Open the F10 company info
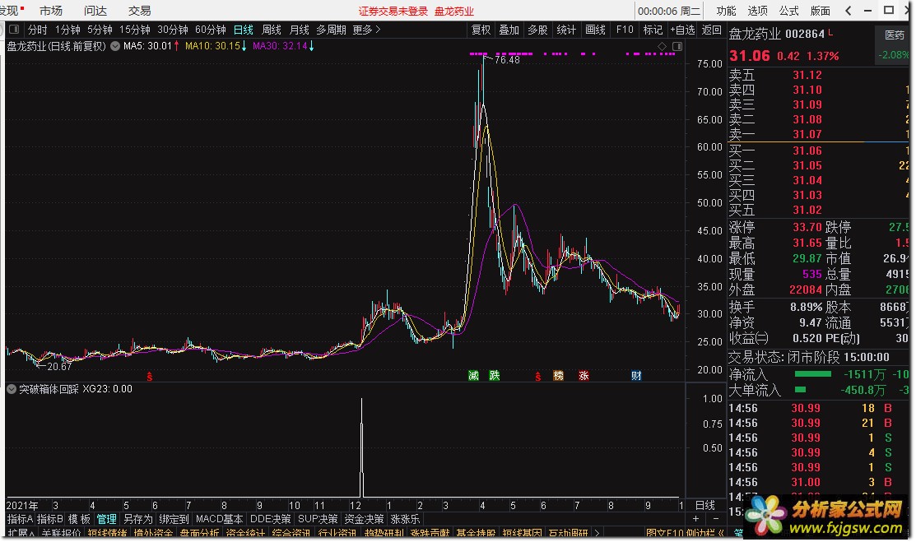Screen dimensions: 916x542 [625, 30]
